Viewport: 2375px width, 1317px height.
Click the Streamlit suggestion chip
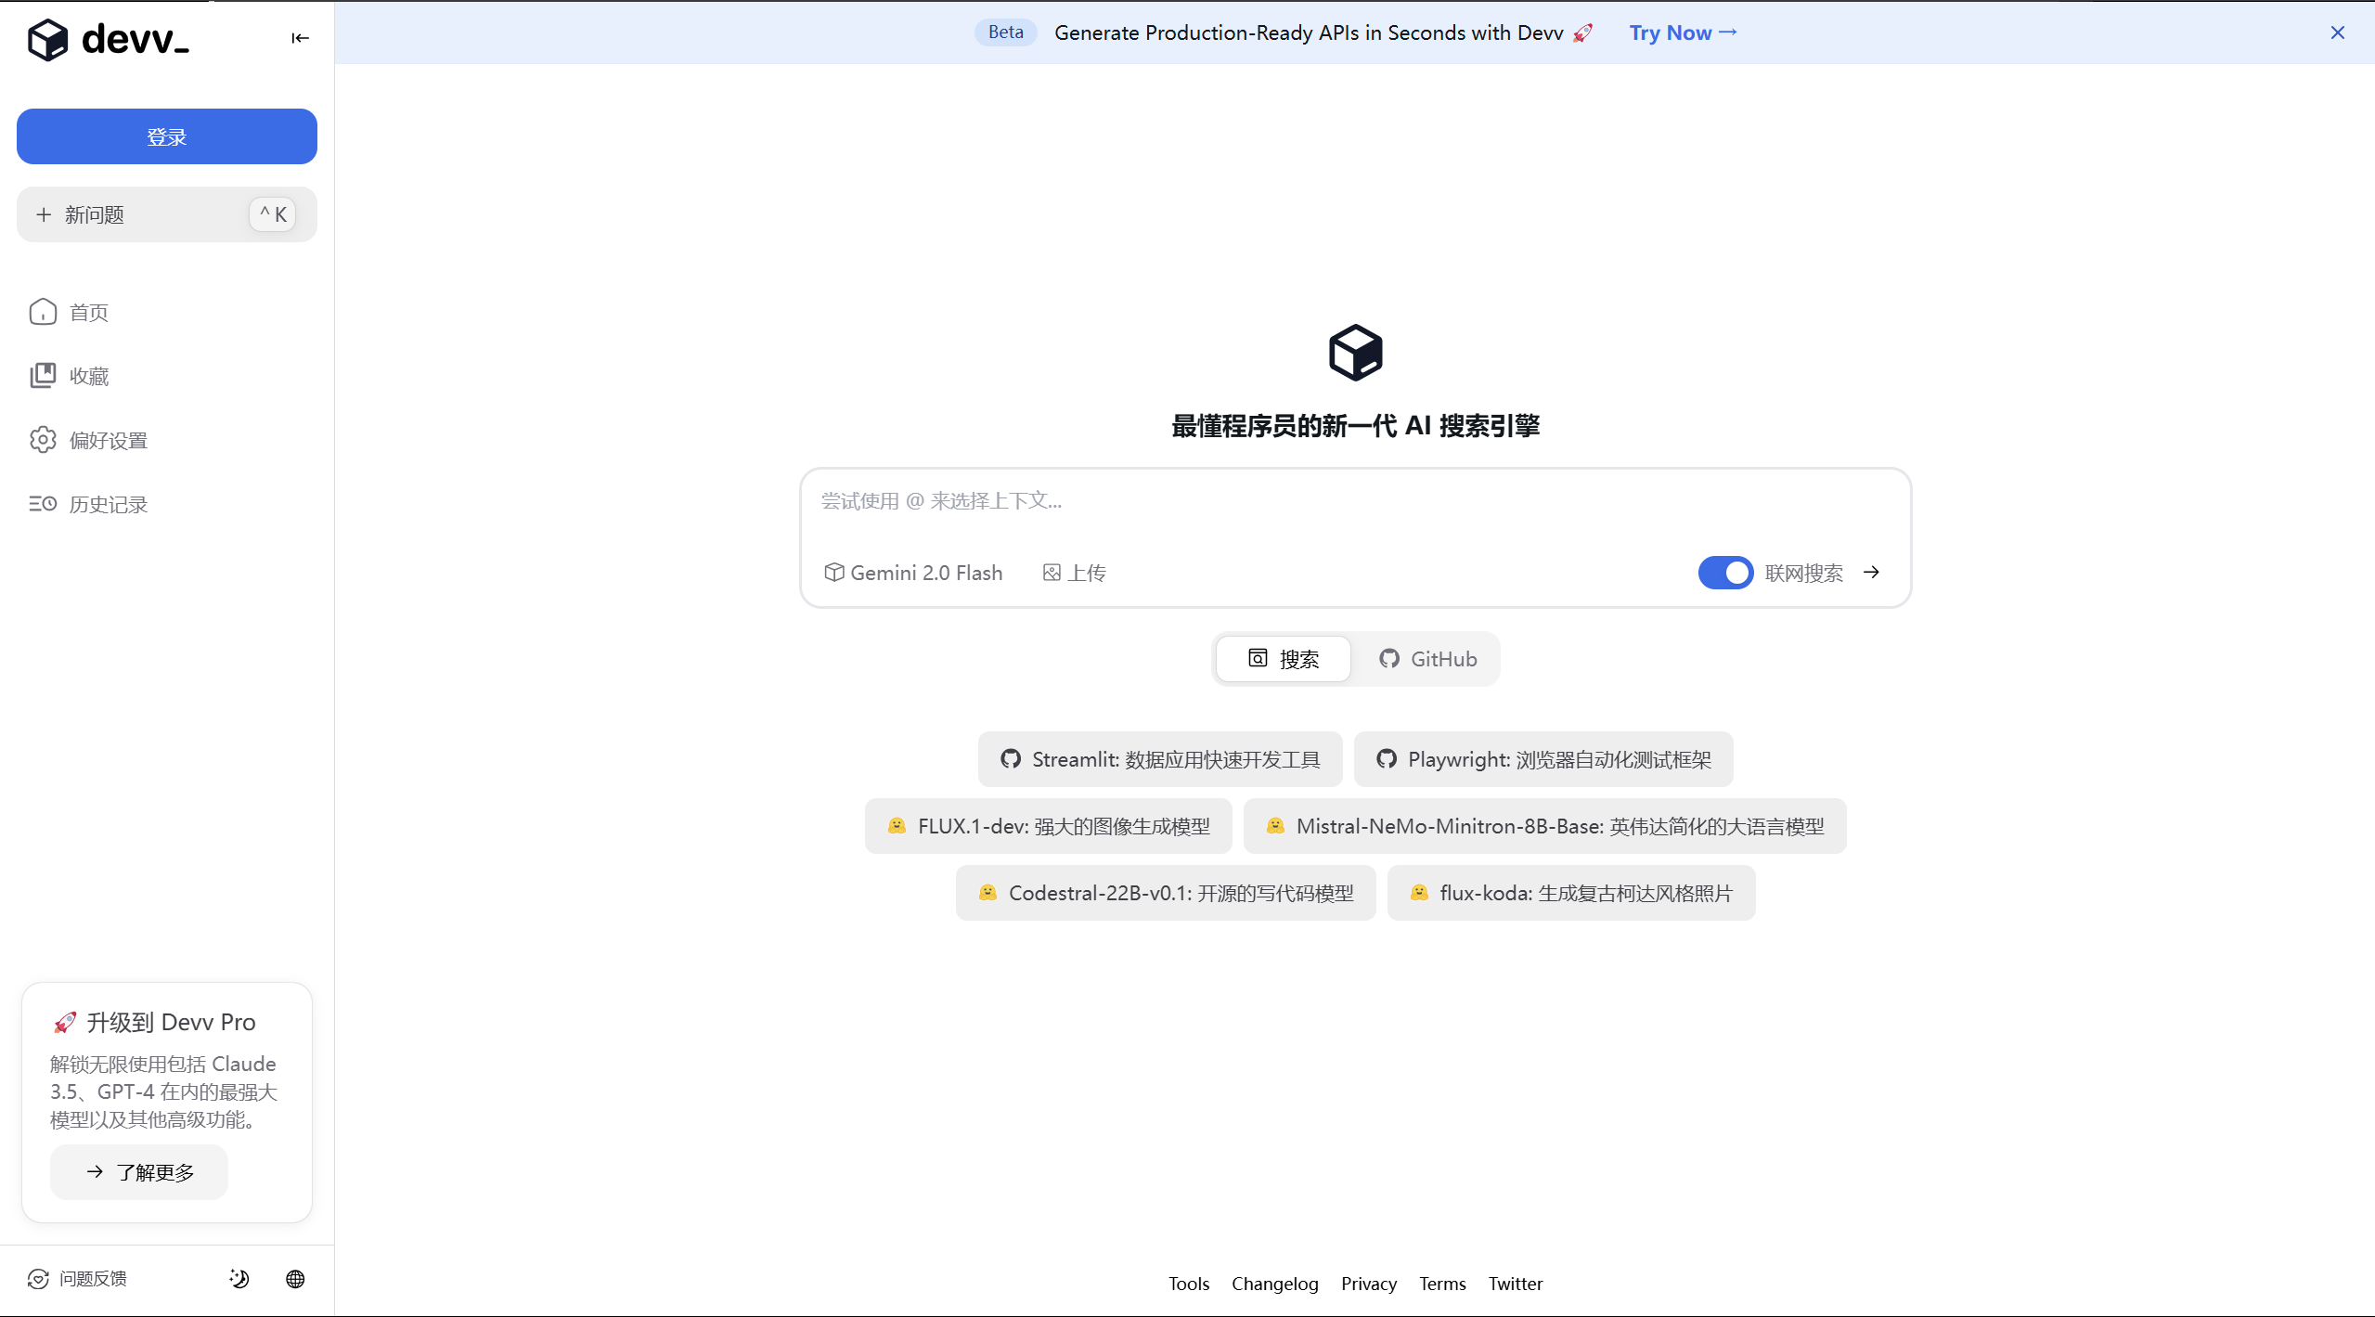pyautogui.click(x=1160, y=759)
